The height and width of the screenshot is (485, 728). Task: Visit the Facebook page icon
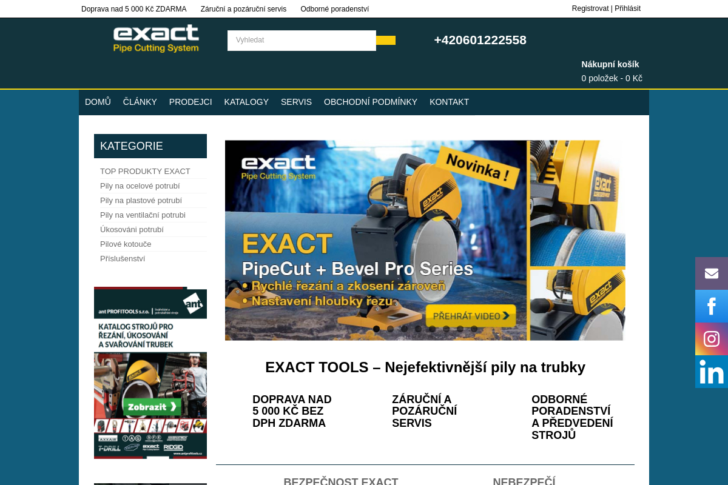coord(711,306)
